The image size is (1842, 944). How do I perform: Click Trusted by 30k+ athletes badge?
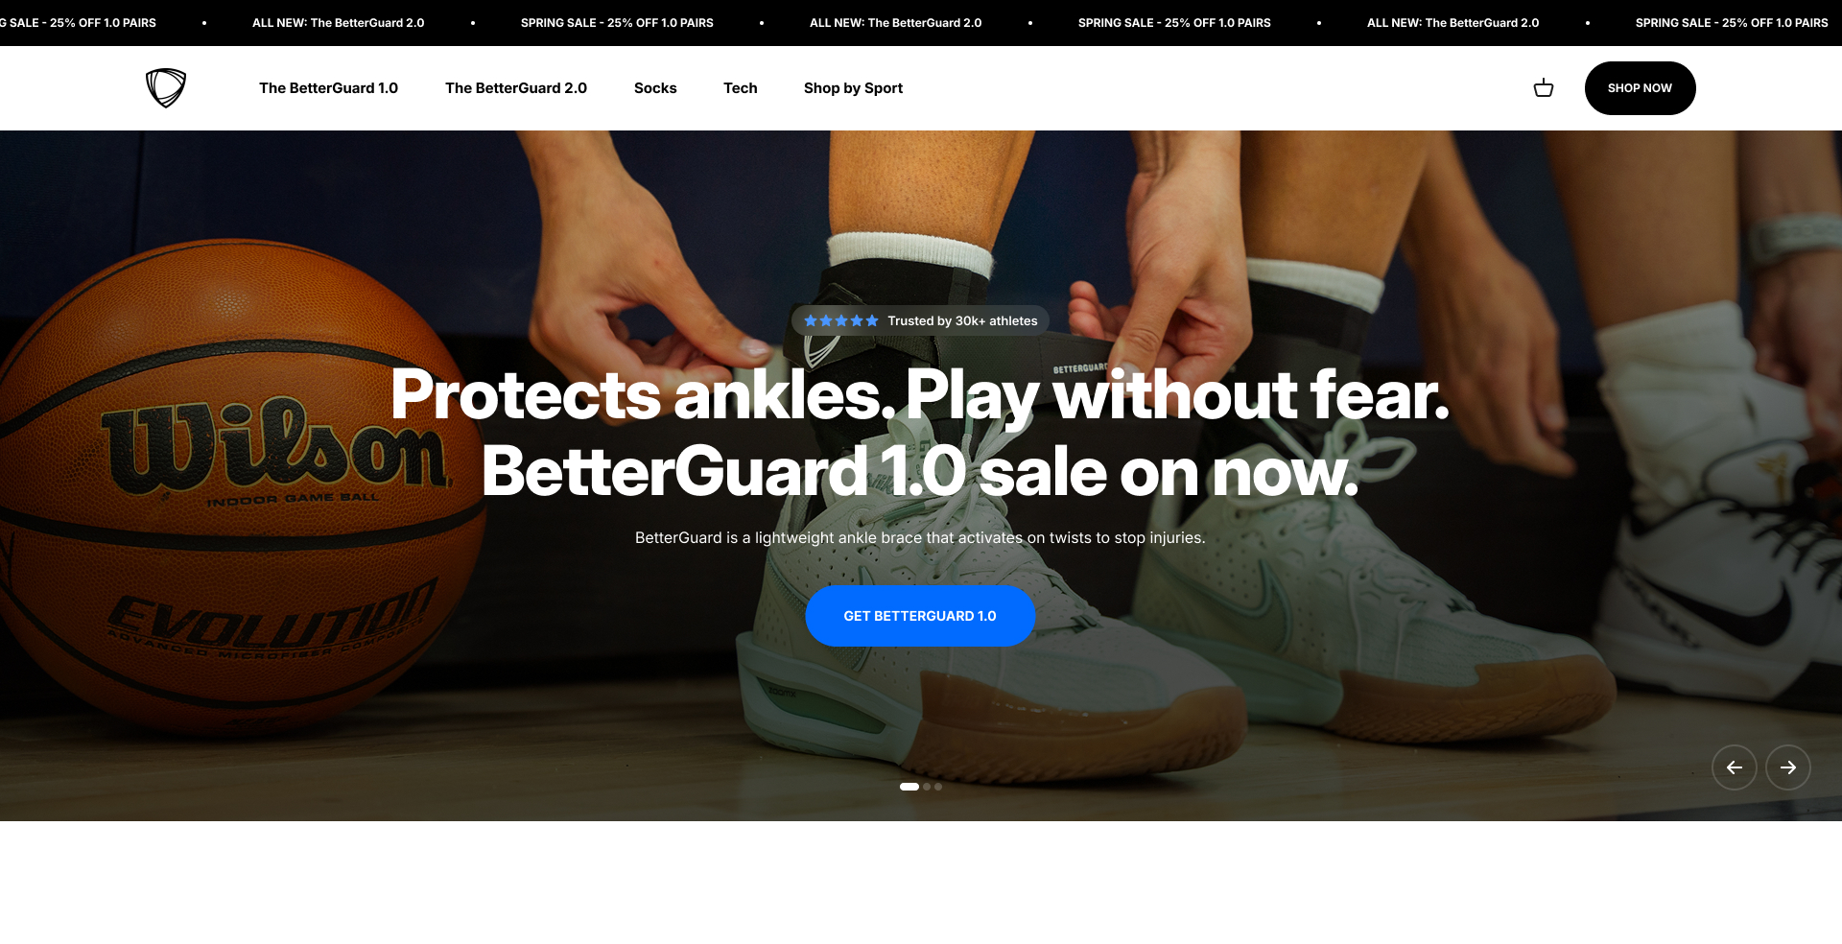[920, 320]
